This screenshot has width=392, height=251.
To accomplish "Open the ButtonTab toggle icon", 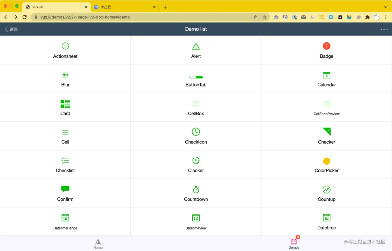I will (196, 77).
